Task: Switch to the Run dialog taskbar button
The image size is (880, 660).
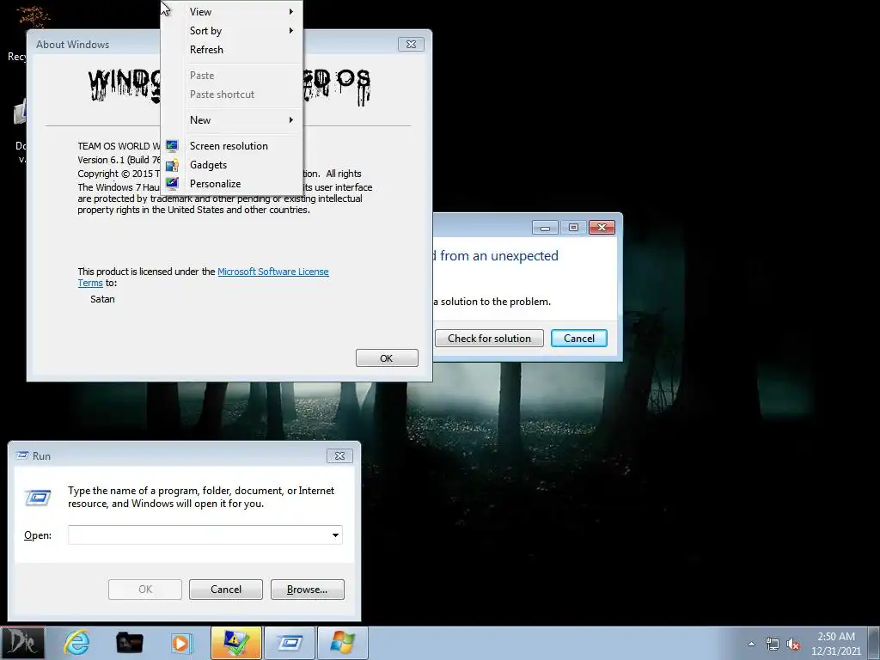Action: tap(290, 643)
